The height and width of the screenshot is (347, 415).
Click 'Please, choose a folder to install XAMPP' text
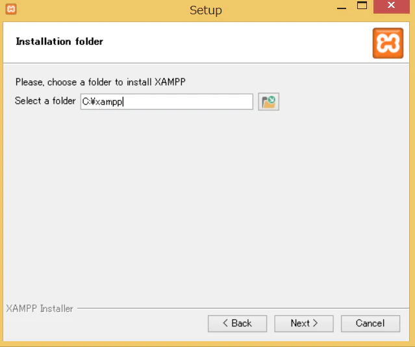coord(100,82)
